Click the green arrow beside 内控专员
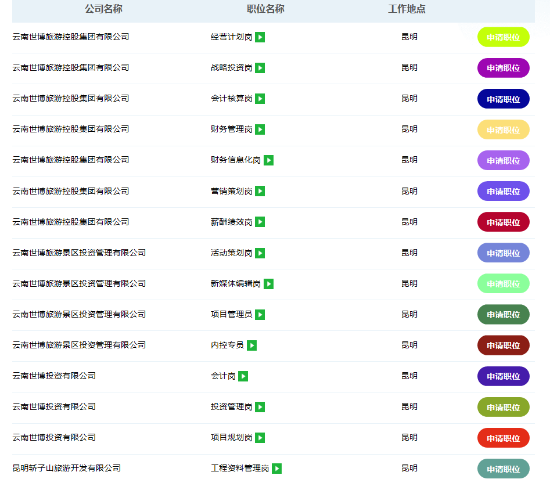 251,345
